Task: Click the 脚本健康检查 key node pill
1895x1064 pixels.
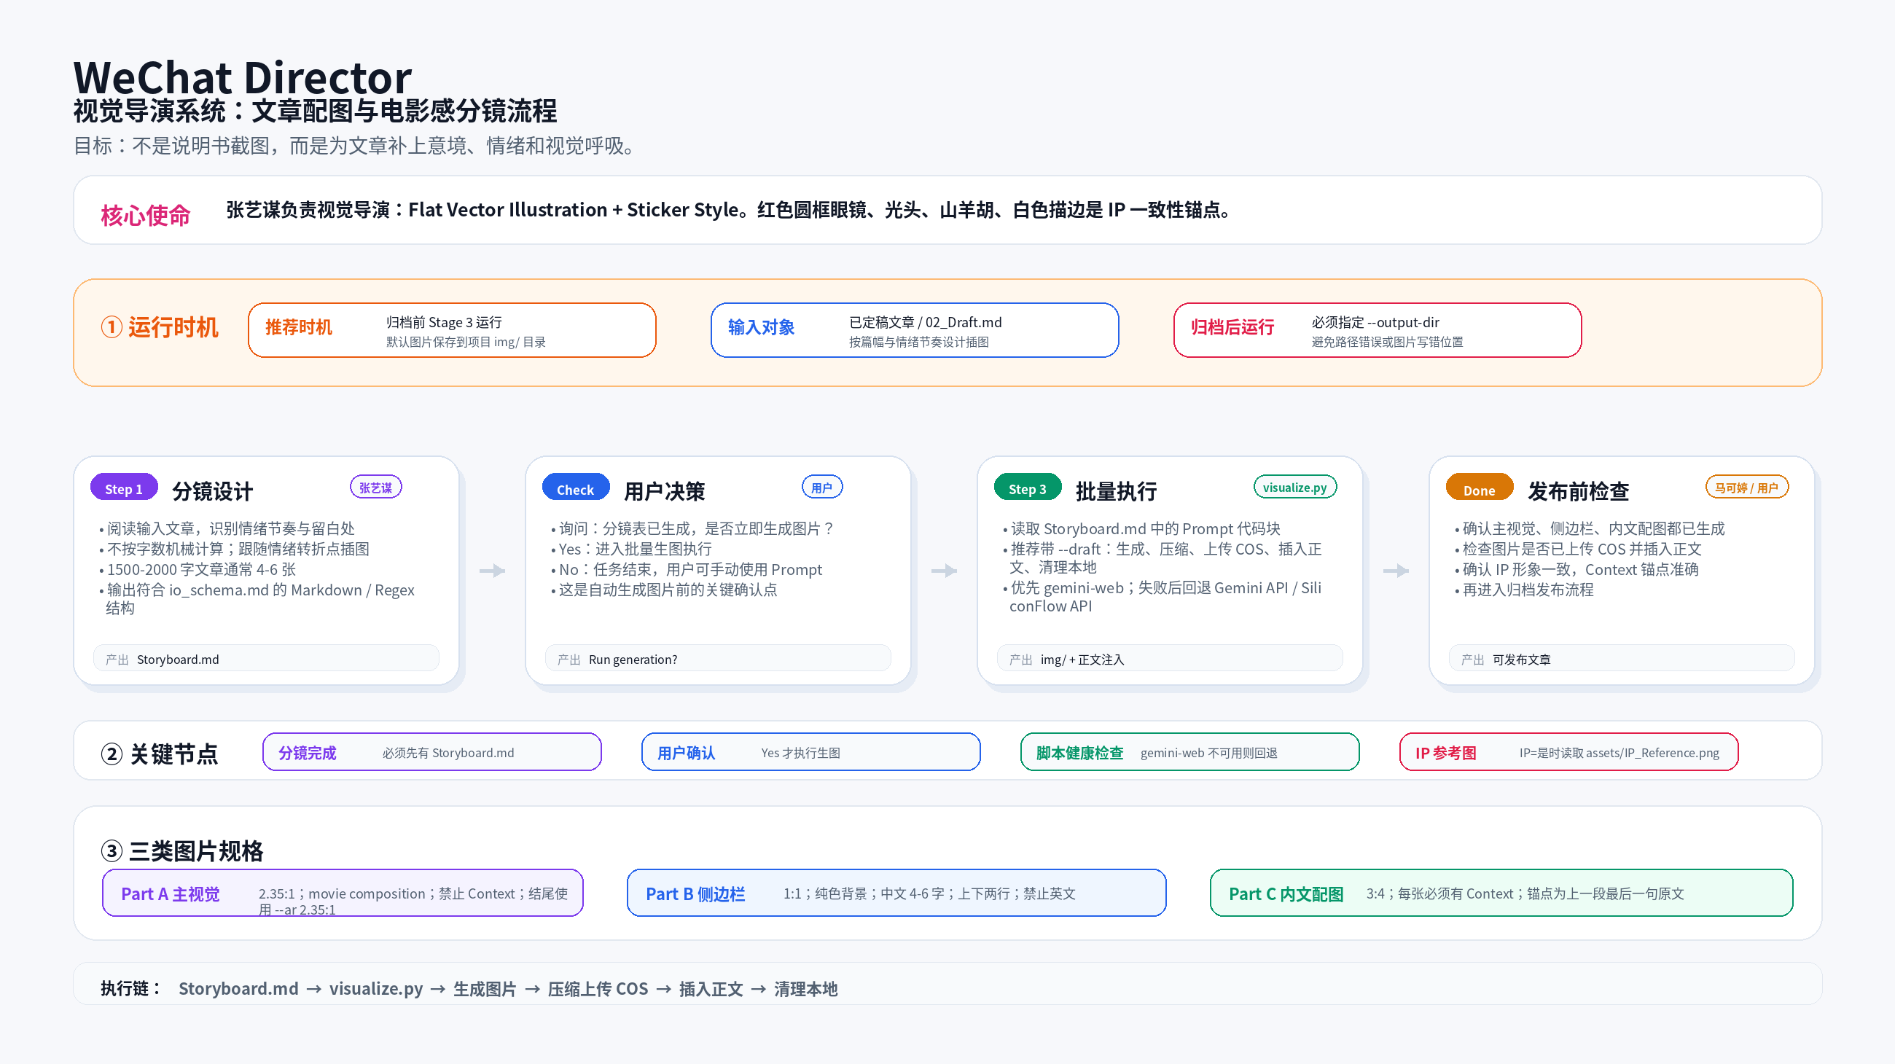Action: click(1189, 751)
